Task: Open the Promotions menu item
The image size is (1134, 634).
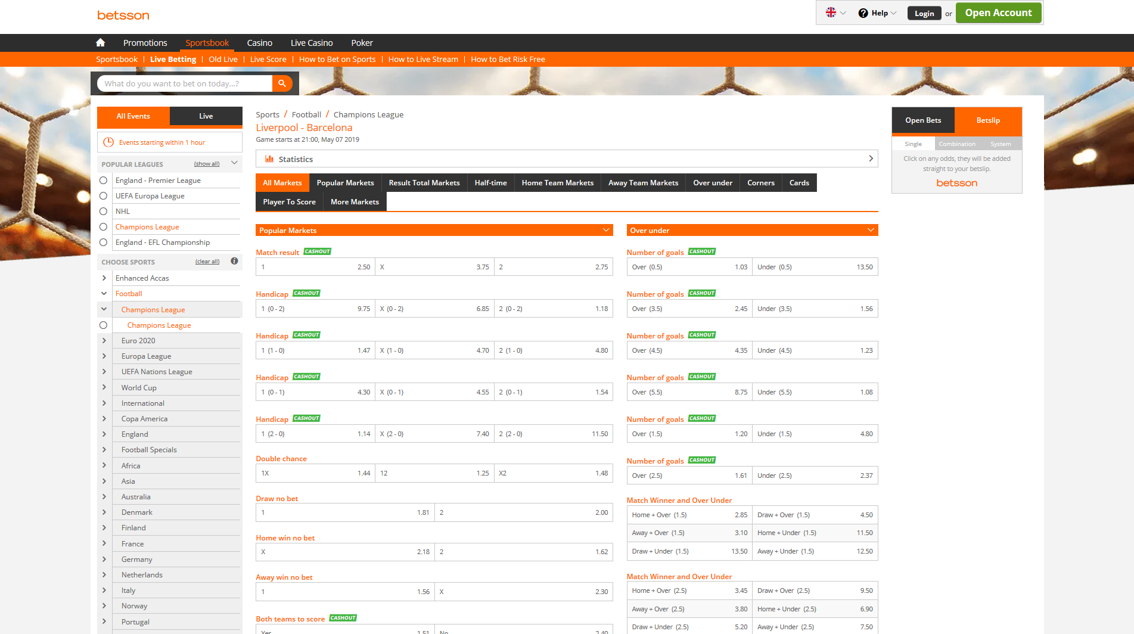Action: tap(145, 43)
